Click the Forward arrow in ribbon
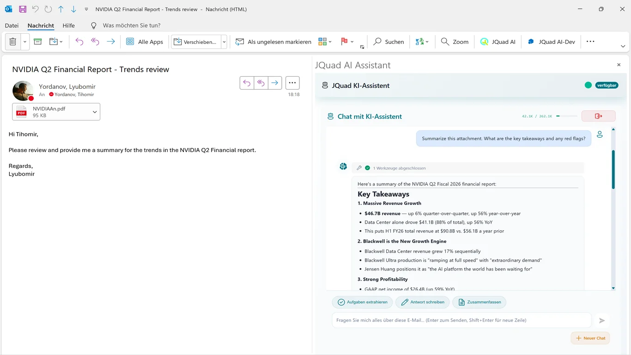The height and width of the screenshot is (355, 631). [111, 42]
